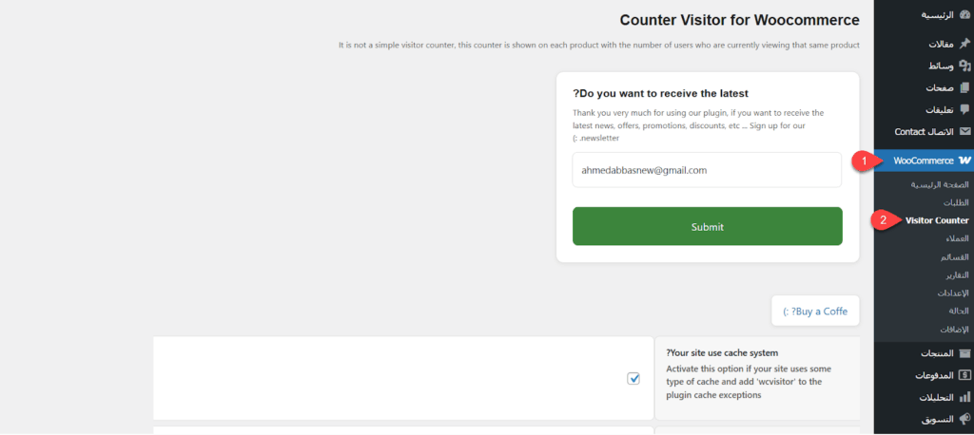Viewport: 974px width, 435px height.
Task: Click the Analytics bar chart icon
Action: [x=964, y=397]
